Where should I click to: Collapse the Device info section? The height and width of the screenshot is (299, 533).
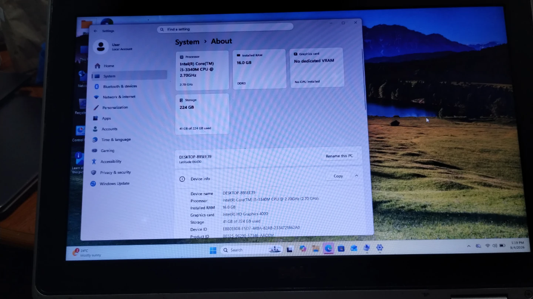[x=356, y=176]
